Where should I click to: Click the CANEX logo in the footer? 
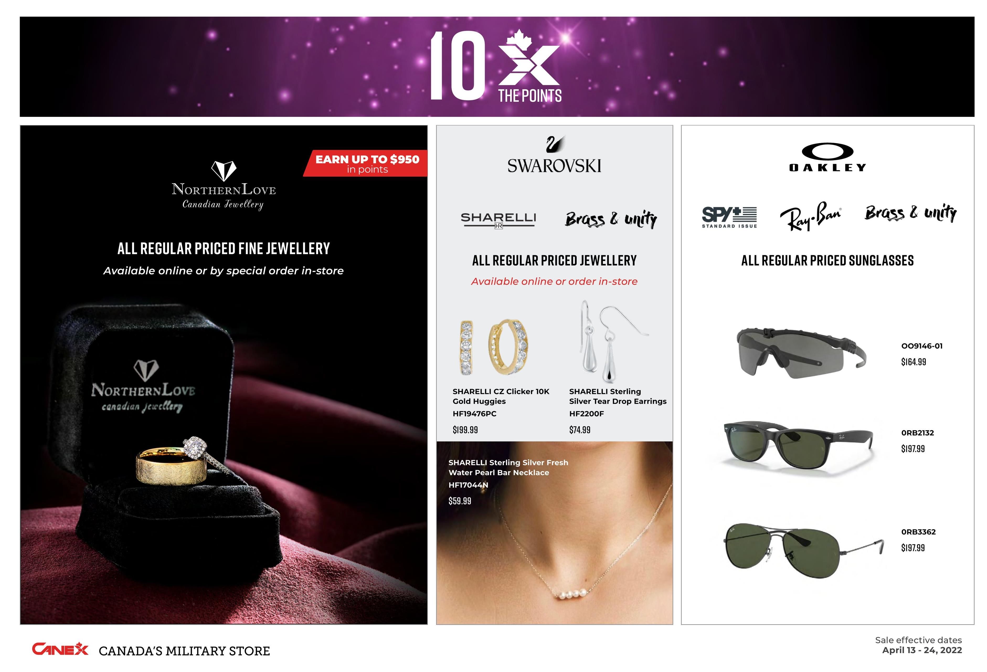click(60, 649)
